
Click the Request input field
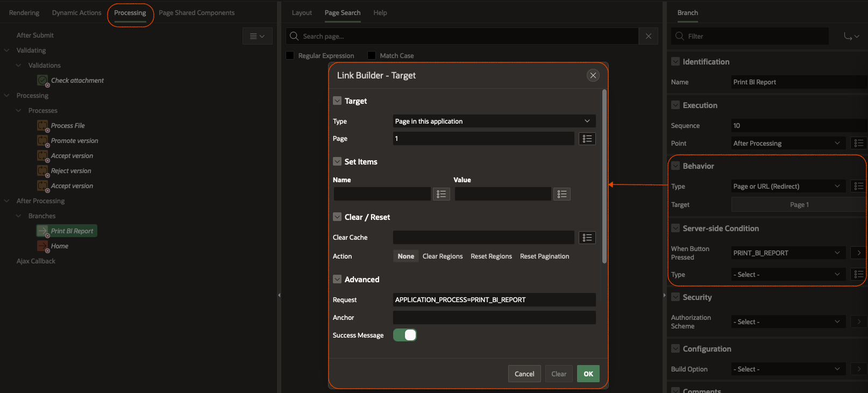coord(494,300)
